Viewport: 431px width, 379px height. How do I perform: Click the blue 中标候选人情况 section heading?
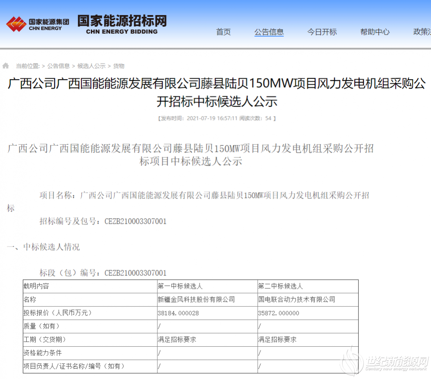tap(51, 247)
